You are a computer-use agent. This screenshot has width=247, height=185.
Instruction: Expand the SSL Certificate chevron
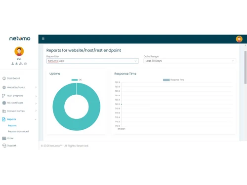(x=36, y=104)
